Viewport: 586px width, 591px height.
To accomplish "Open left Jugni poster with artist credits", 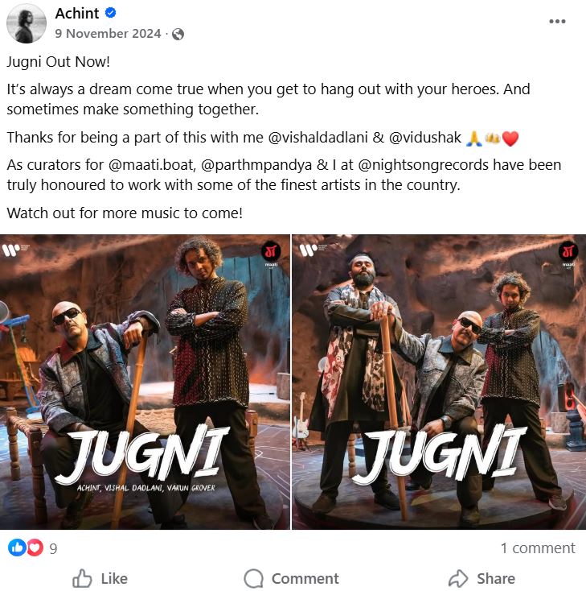I will (x=145, y=382).
